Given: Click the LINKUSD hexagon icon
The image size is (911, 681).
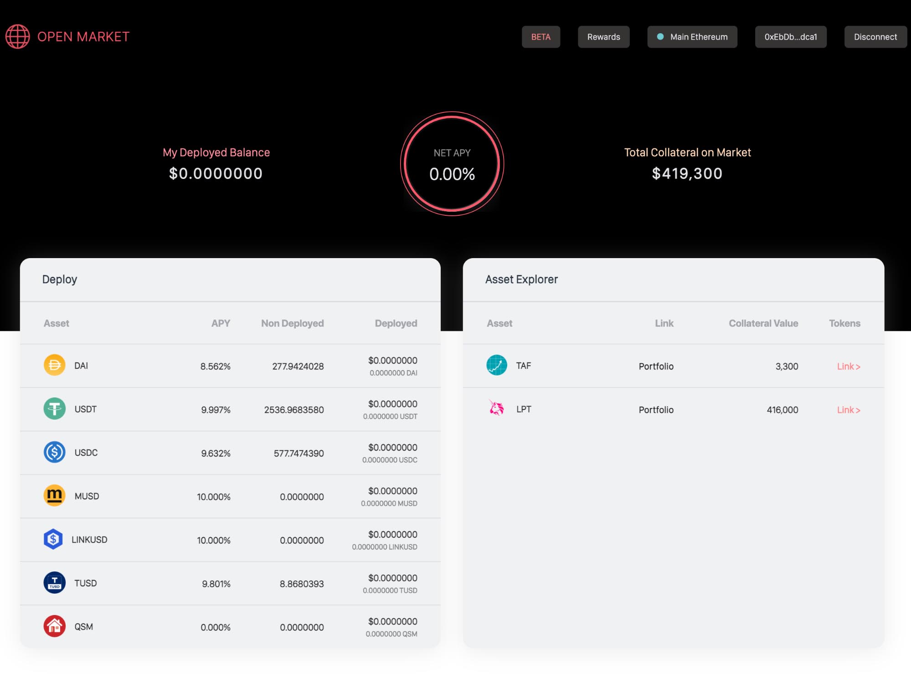Looking at the screenshot, I should pyautogui.click(x=53, y=539).
